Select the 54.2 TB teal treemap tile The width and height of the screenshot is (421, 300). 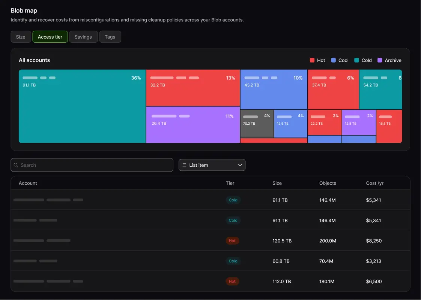(x=381, y=90)
